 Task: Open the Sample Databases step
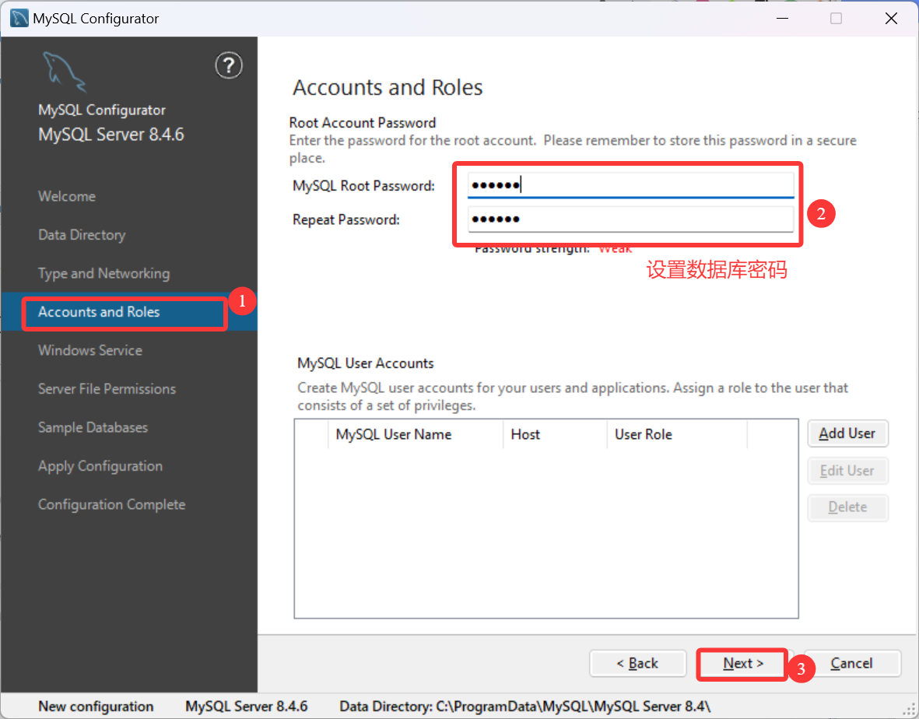93,428
